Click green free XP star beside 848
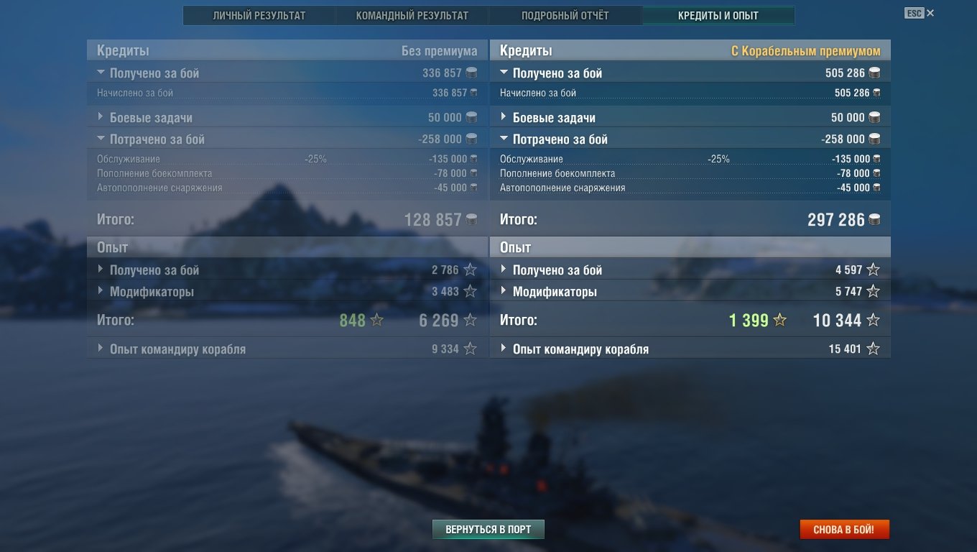The image size is (977, 552). [x=376, y=320]
